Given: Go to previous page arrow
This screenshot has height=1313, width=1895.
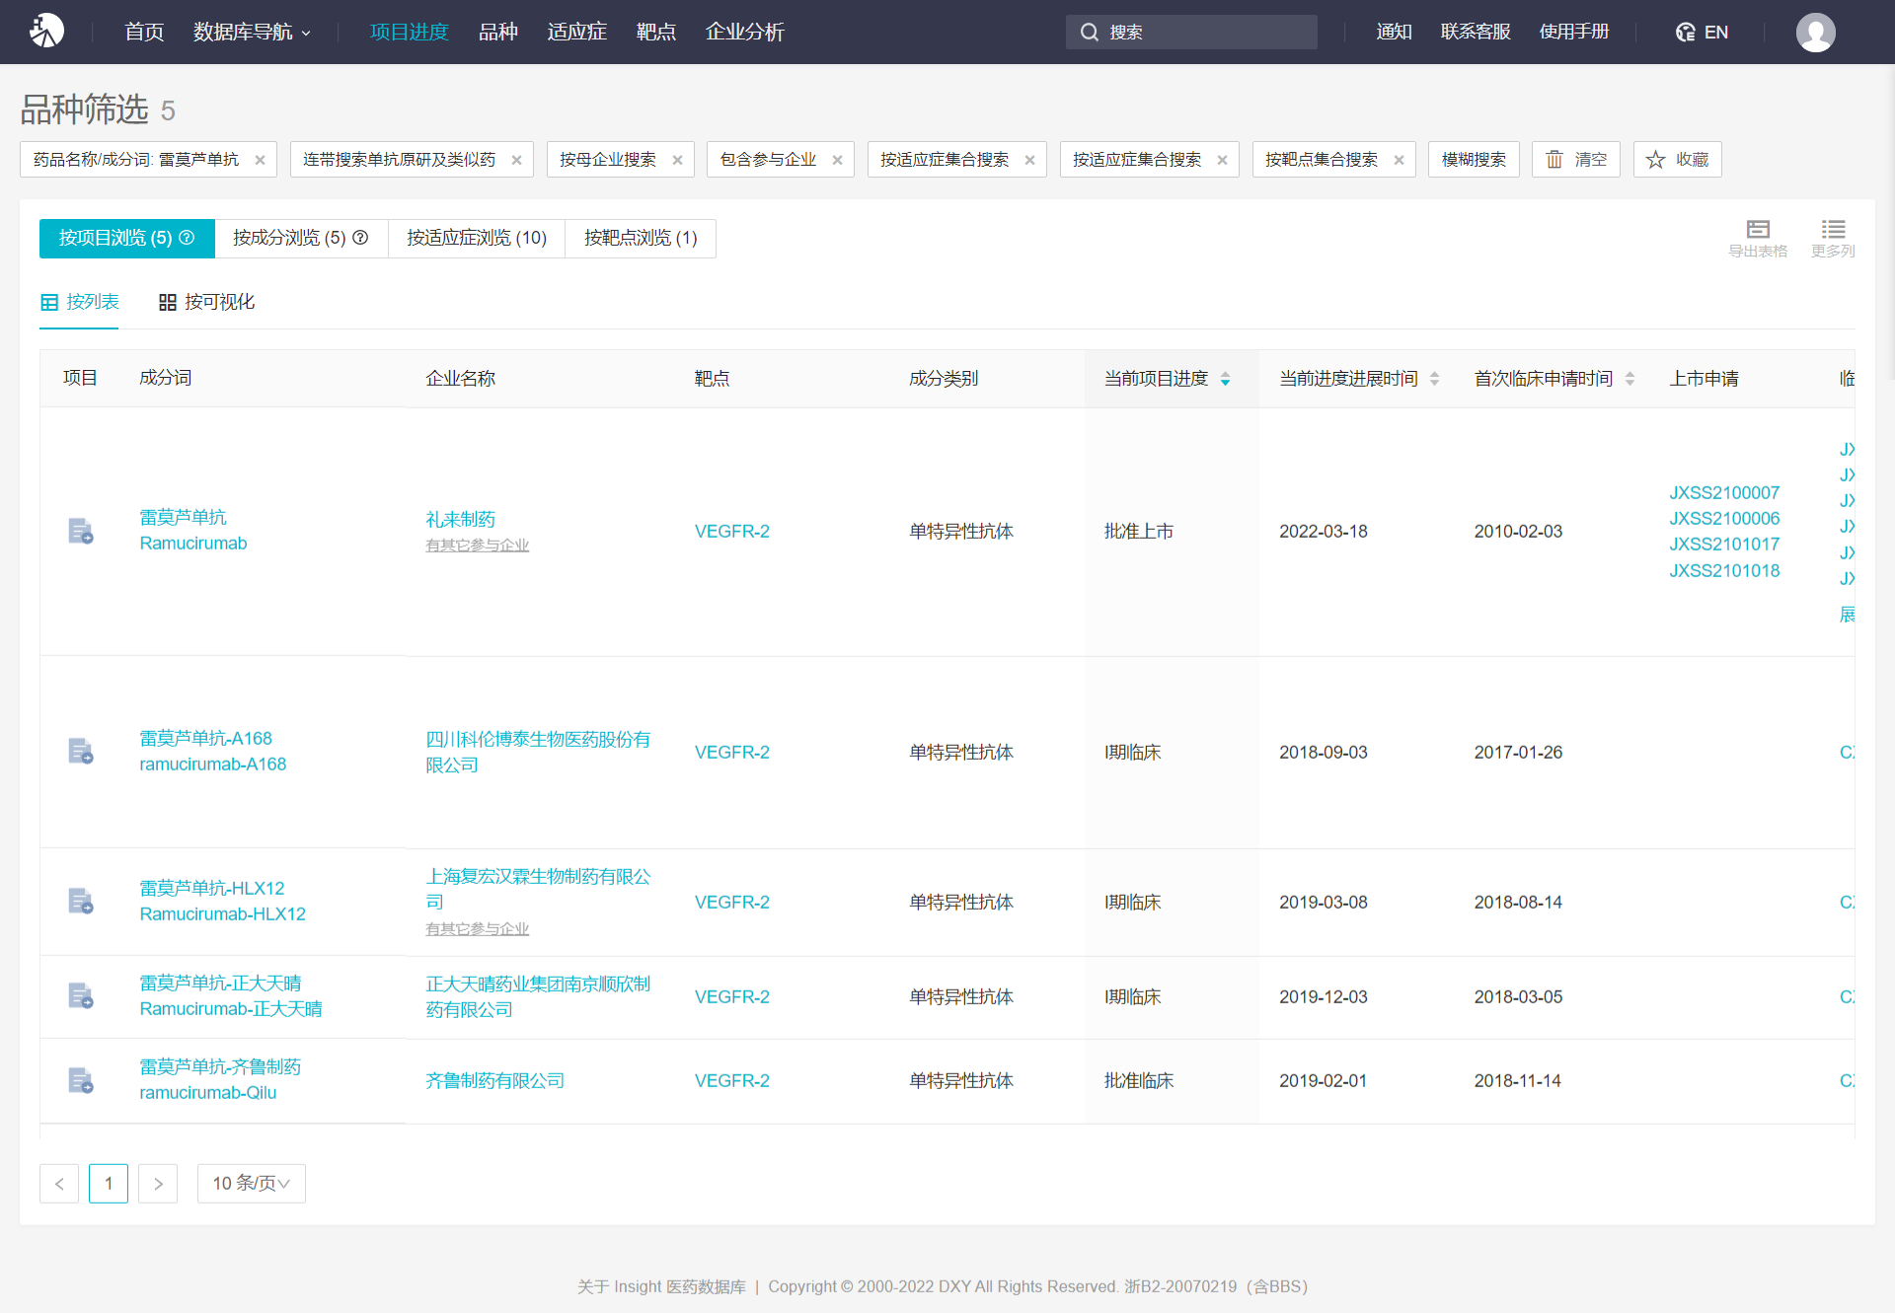Looking at the screenshot, I should point(59,1184).
